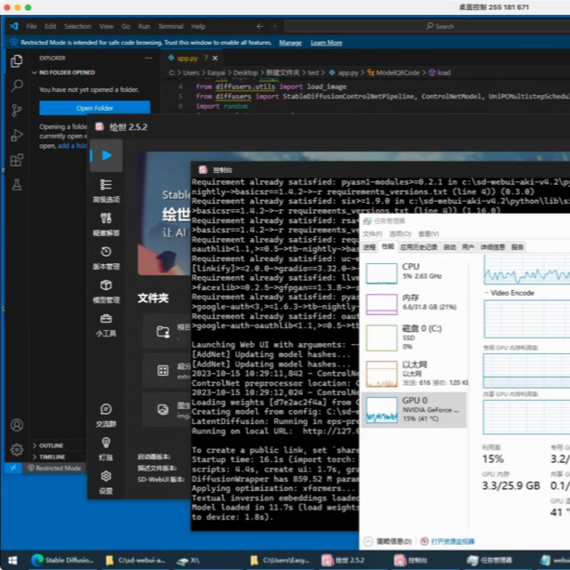Switch to the 详细信息 tab in Task Manager

pyautogui.click(x=493, y=247)
